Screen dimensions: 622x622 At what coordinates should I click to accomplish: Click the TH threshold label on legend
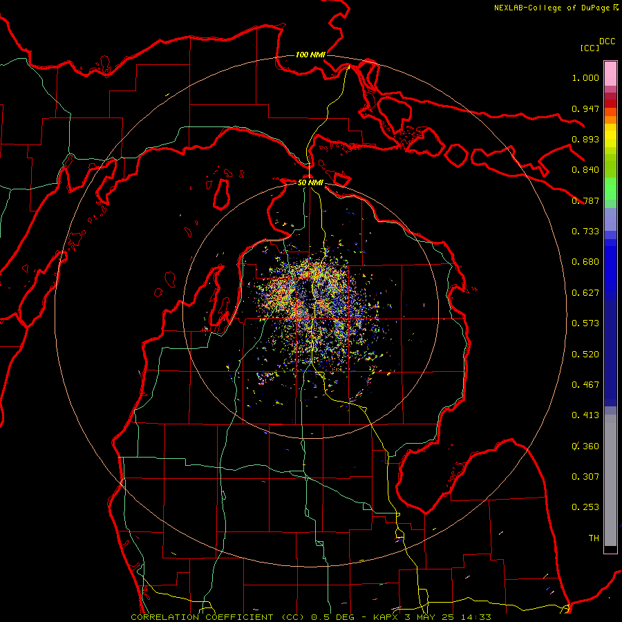click(594, 538)
